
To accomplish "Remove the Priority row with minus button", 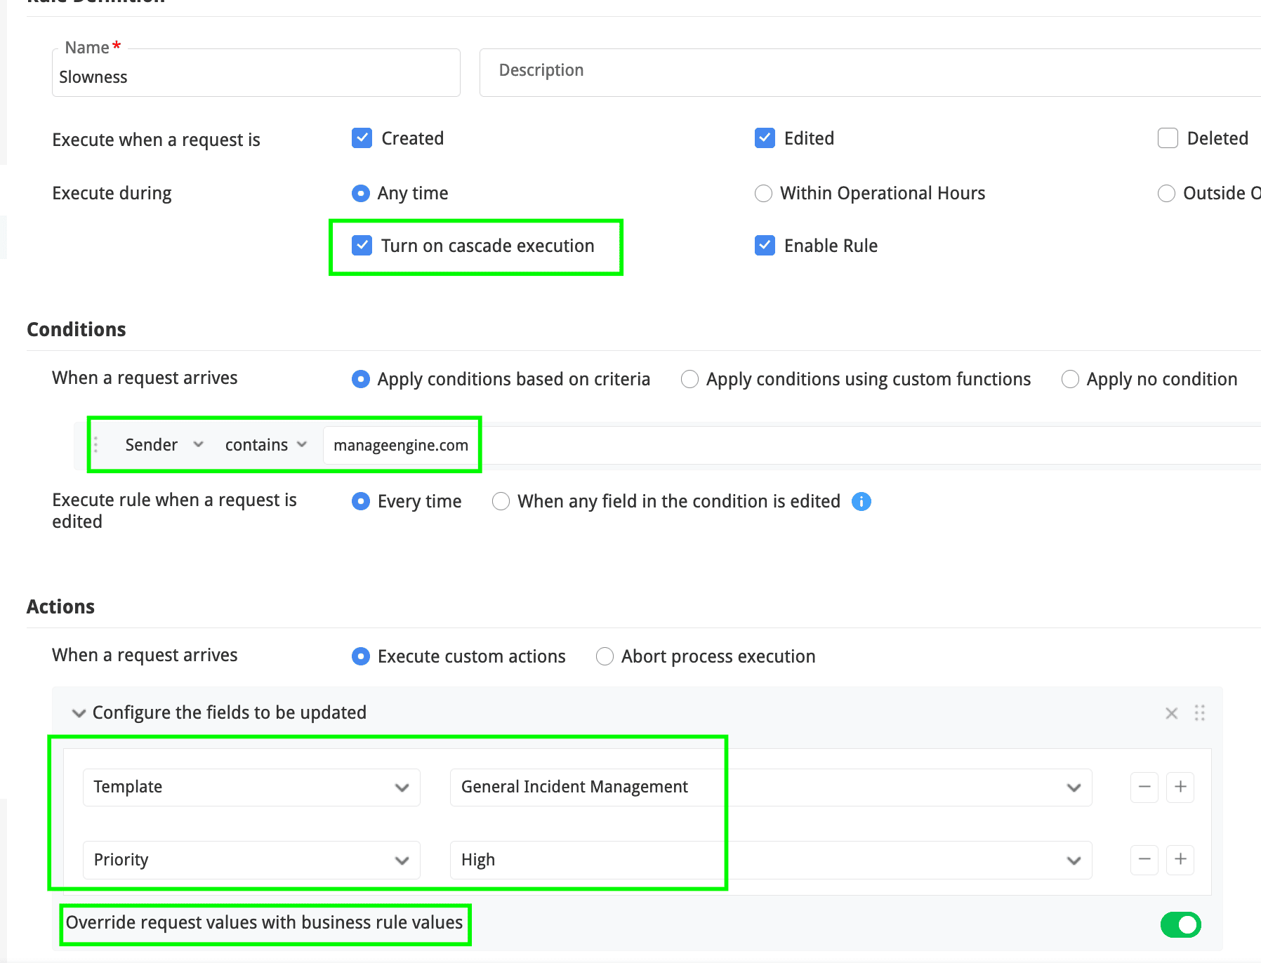I will (x=1144, y=859).
